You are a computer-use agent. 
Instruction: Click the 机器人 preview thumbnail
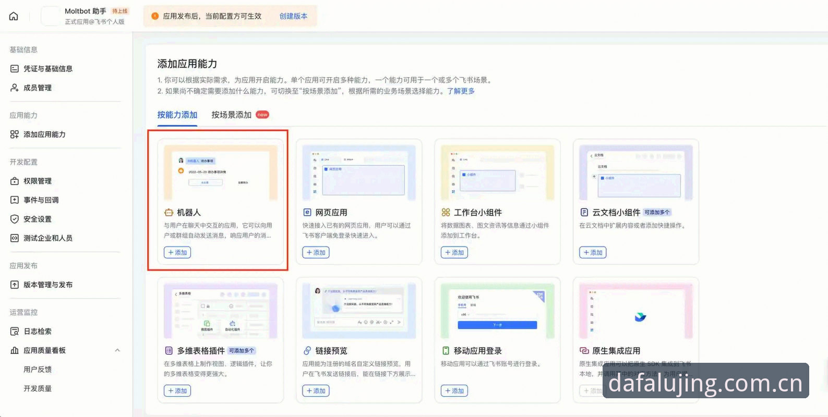(x=221, y=173)
